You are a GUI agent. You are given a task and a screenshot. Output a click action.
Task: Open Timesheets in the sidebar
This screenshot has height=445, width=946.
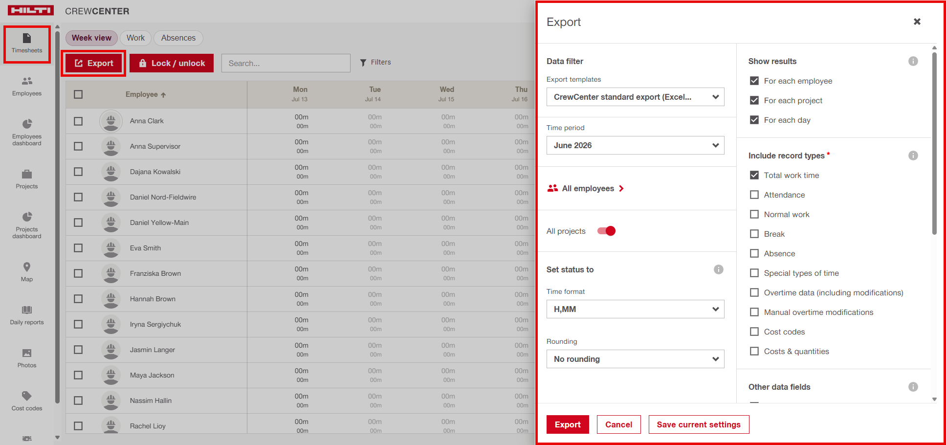coord(27,44)
